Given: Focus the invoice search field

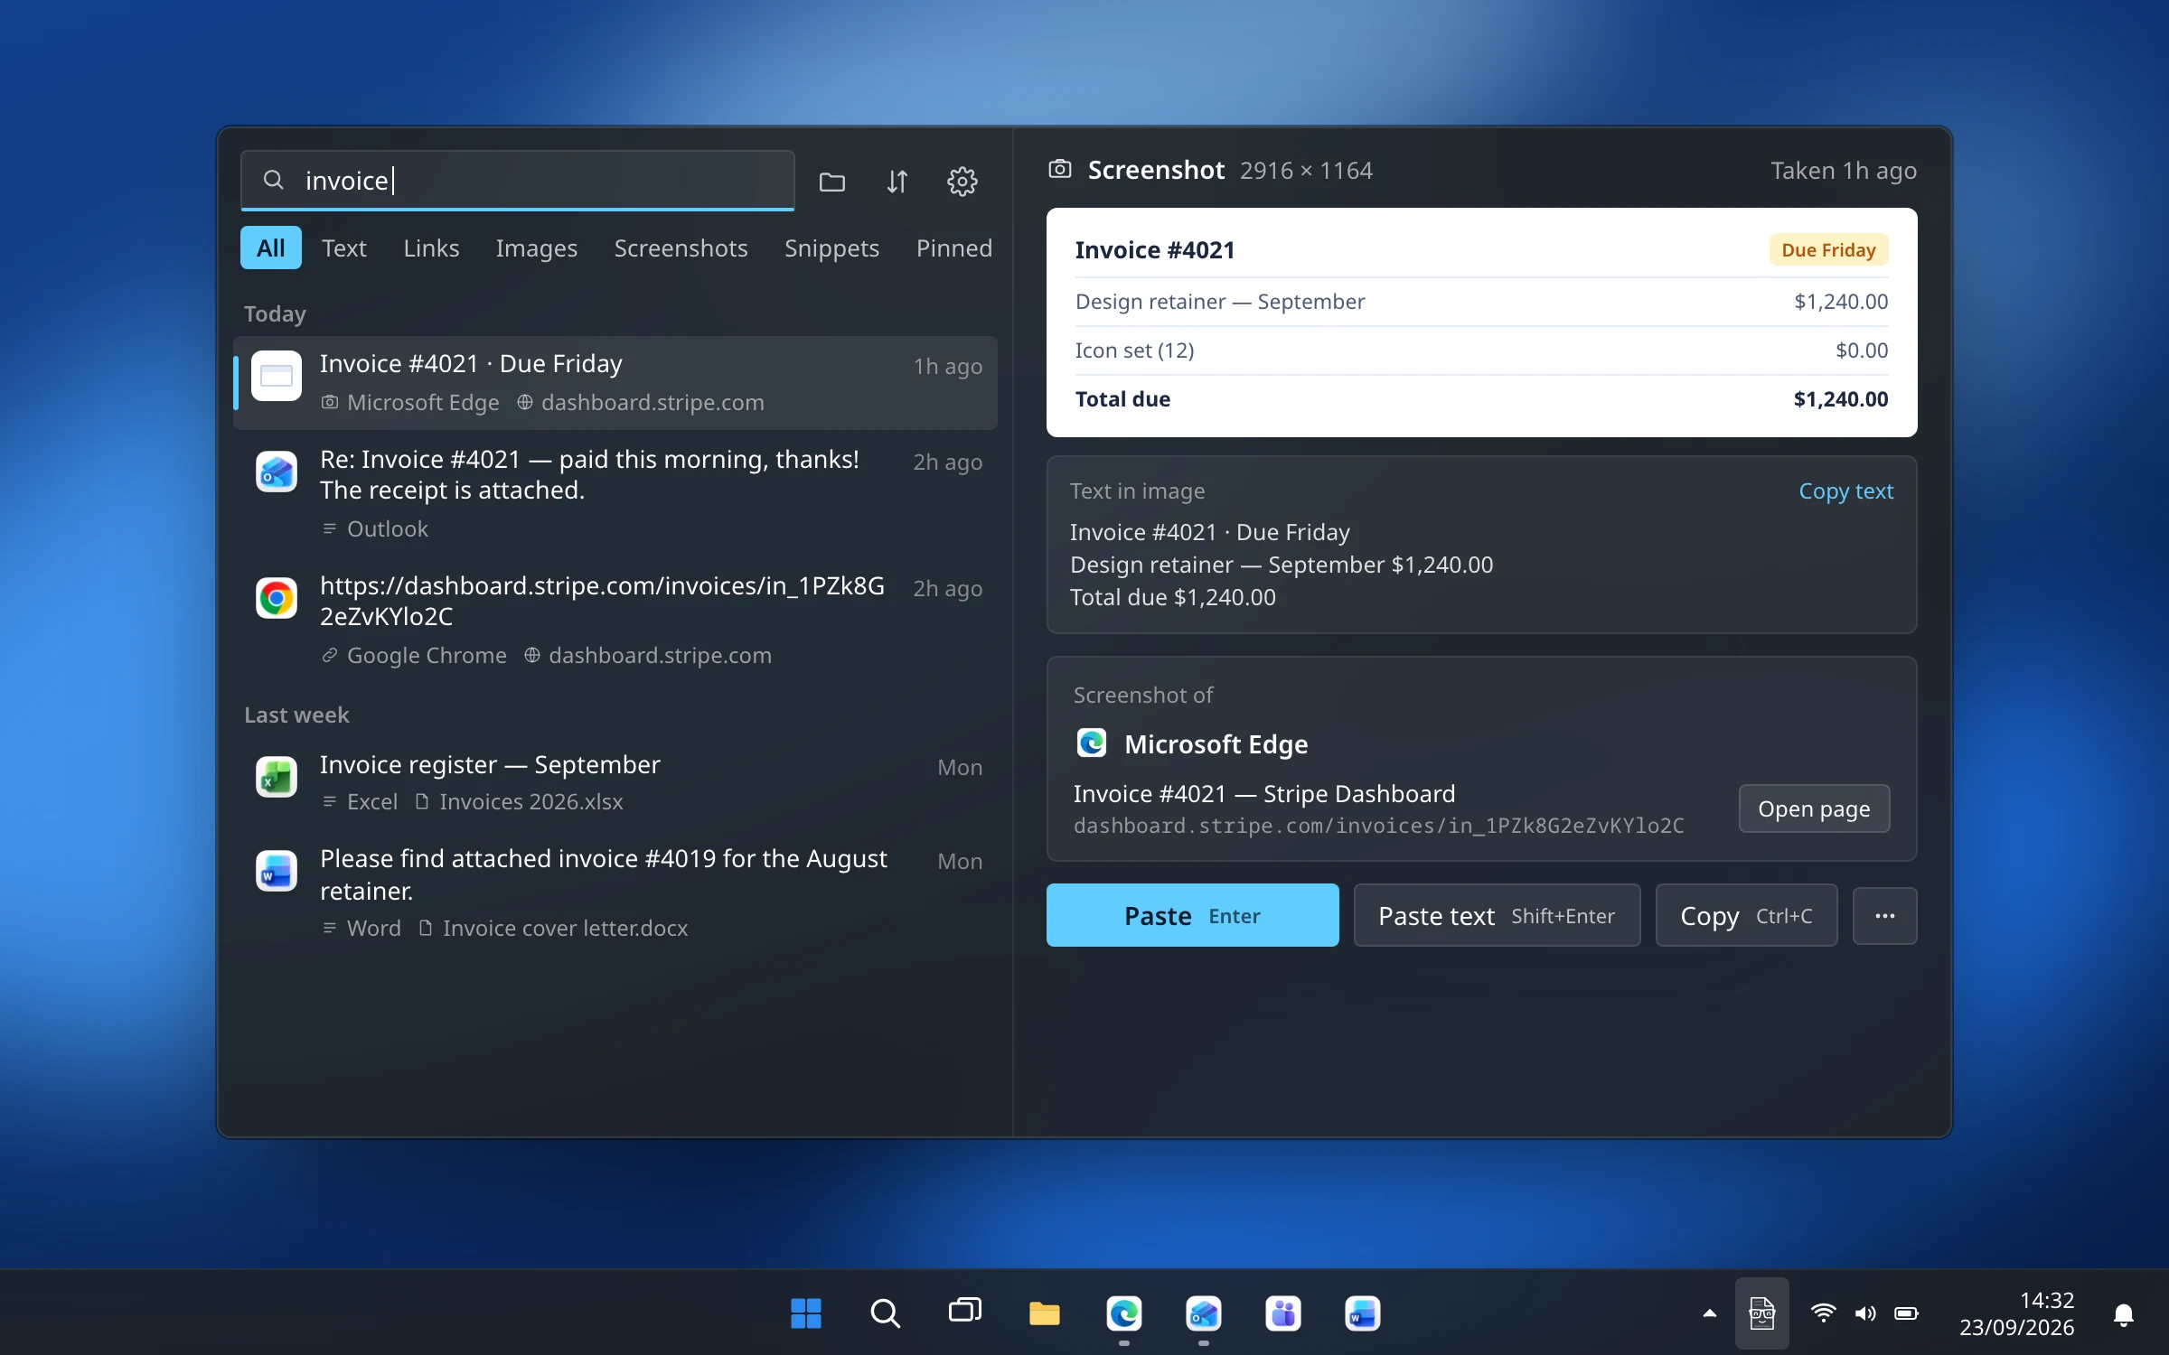Looking at the screenshot, I should (x=517, y=181).
